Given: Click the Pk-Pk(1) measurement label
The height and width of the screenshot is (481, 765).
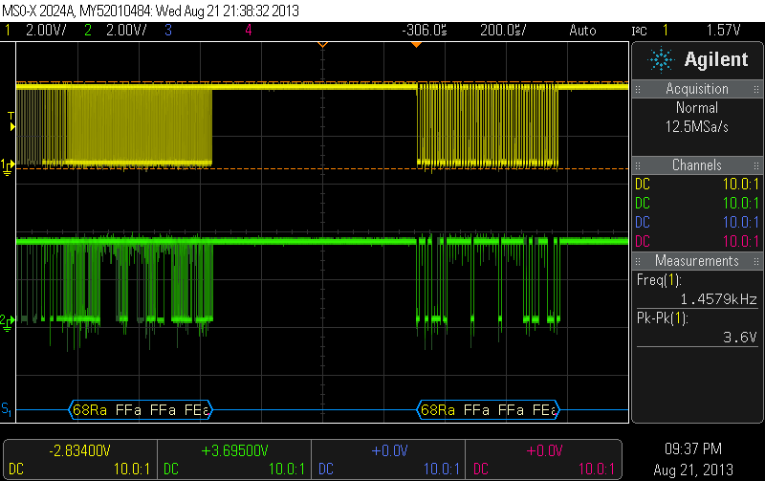Looking at the screenshot, I should click(662, 318).
